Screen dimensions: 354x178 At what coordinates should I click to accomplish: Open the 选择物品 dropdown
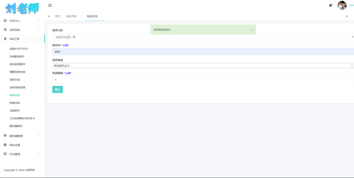[x=203, y=66]
